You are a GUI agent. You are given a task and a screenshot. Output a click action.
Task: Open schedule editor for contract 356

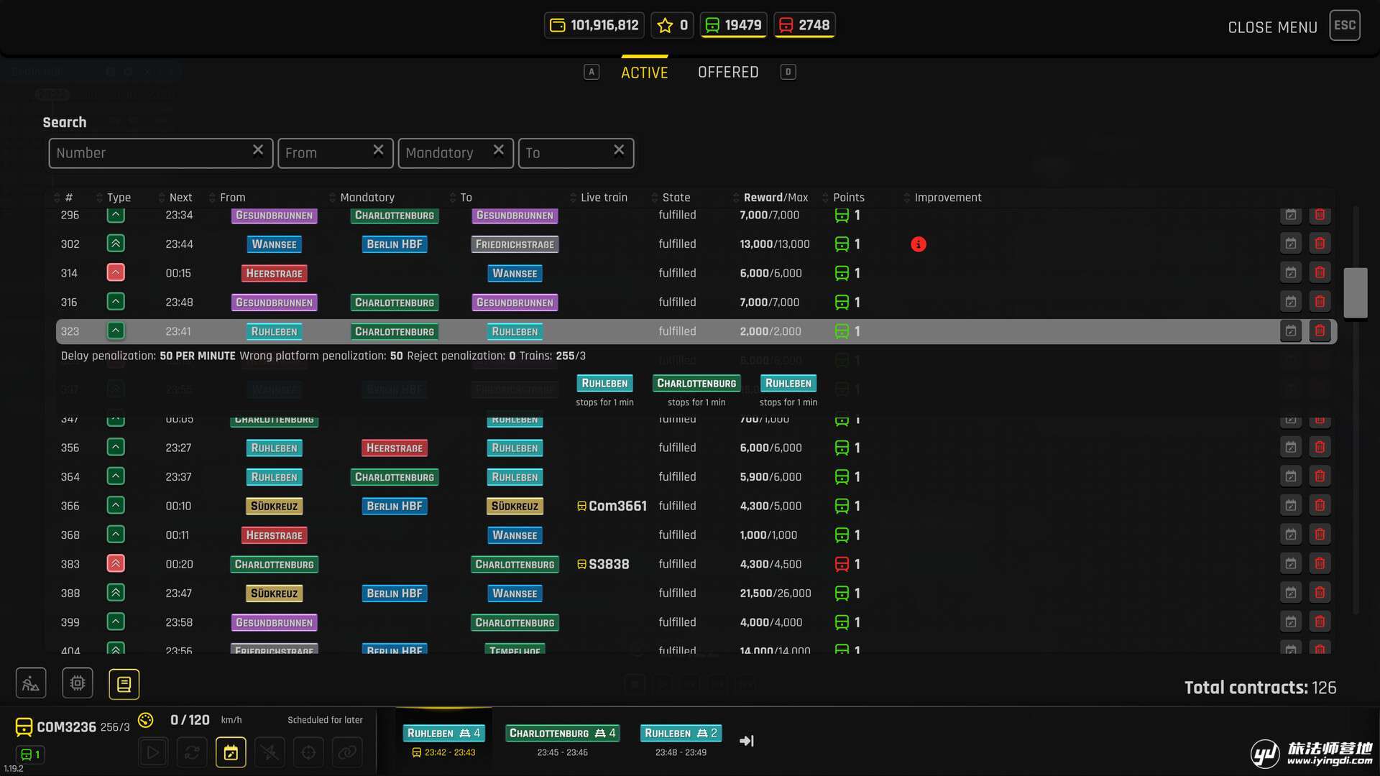pyautogui.click(x=1291, y=448)
